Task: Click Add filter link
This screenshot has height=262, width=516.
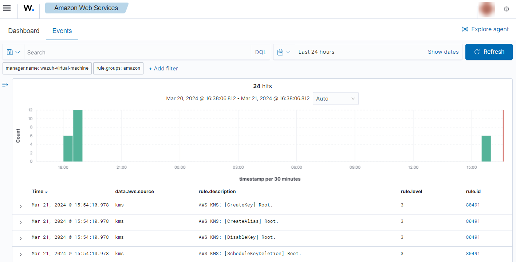Action: pos(164,69)
